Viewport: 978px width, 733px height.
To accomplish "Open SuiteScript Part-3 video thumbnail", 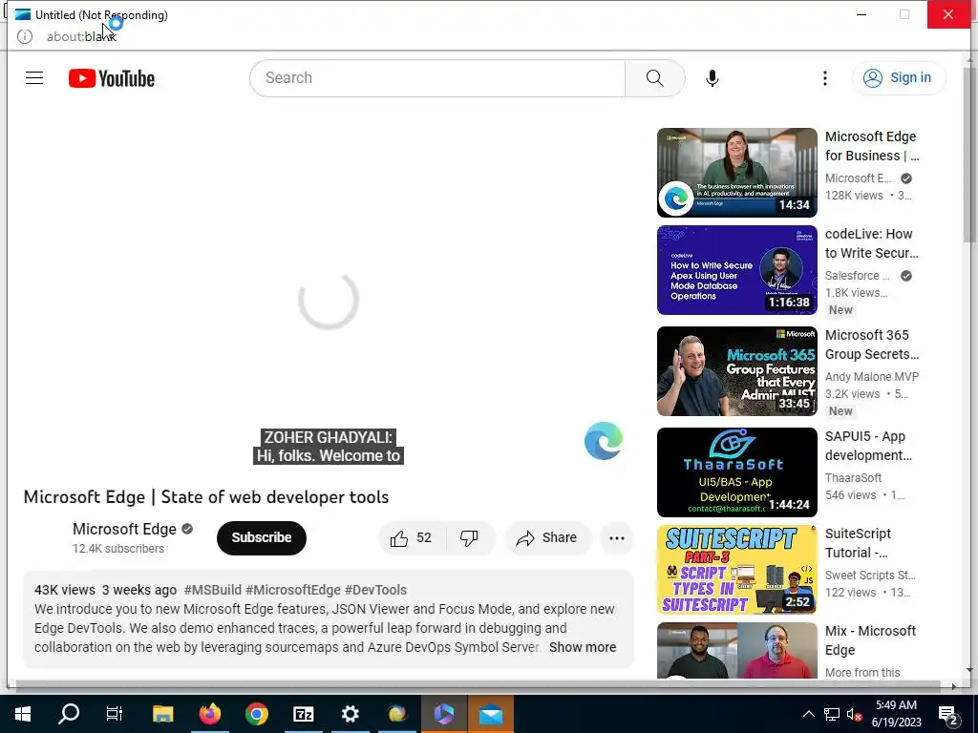I will (x=736, y=569).
